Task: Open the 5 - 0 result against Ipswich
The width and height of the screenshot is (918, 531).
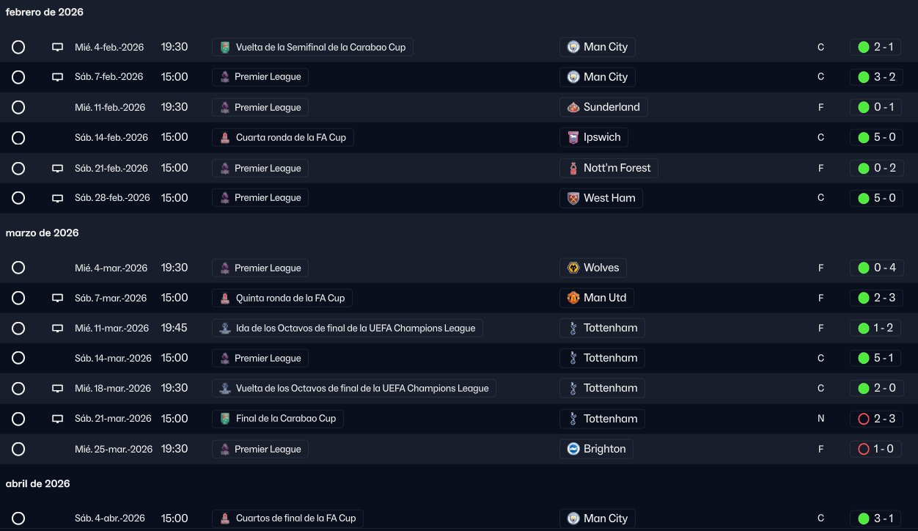Action: tap(884, 137)
